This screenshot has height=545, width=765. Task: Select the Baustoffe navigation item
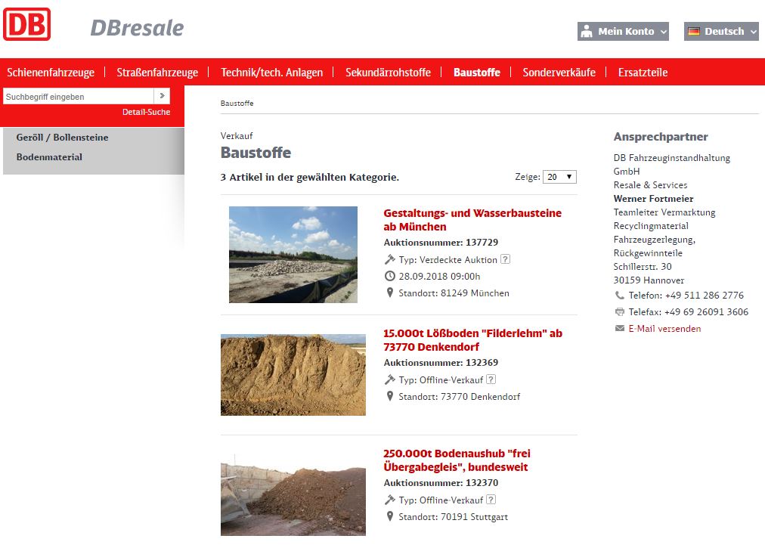pos(477,73)
